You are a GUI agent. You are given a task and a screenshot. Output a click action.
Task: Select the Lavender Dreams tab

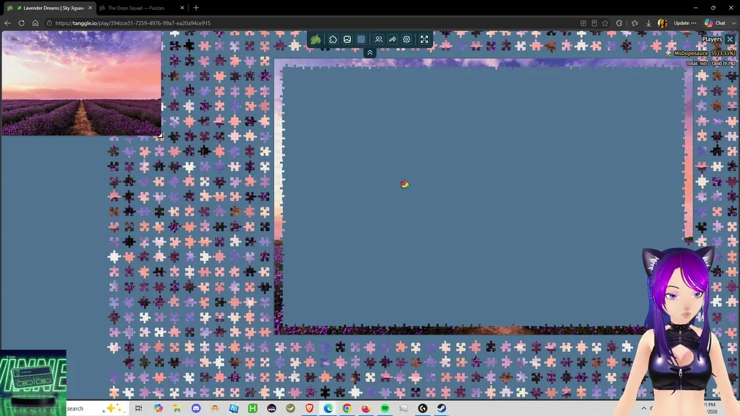[x=49, y=8]
